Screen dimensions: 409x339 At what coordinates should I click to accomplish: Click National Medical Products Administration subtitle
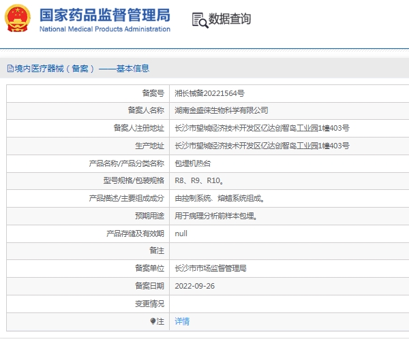click(105, 29)
